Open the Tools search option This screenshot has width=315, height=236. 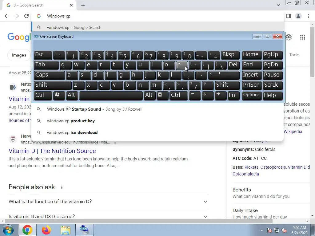point(294,55)
